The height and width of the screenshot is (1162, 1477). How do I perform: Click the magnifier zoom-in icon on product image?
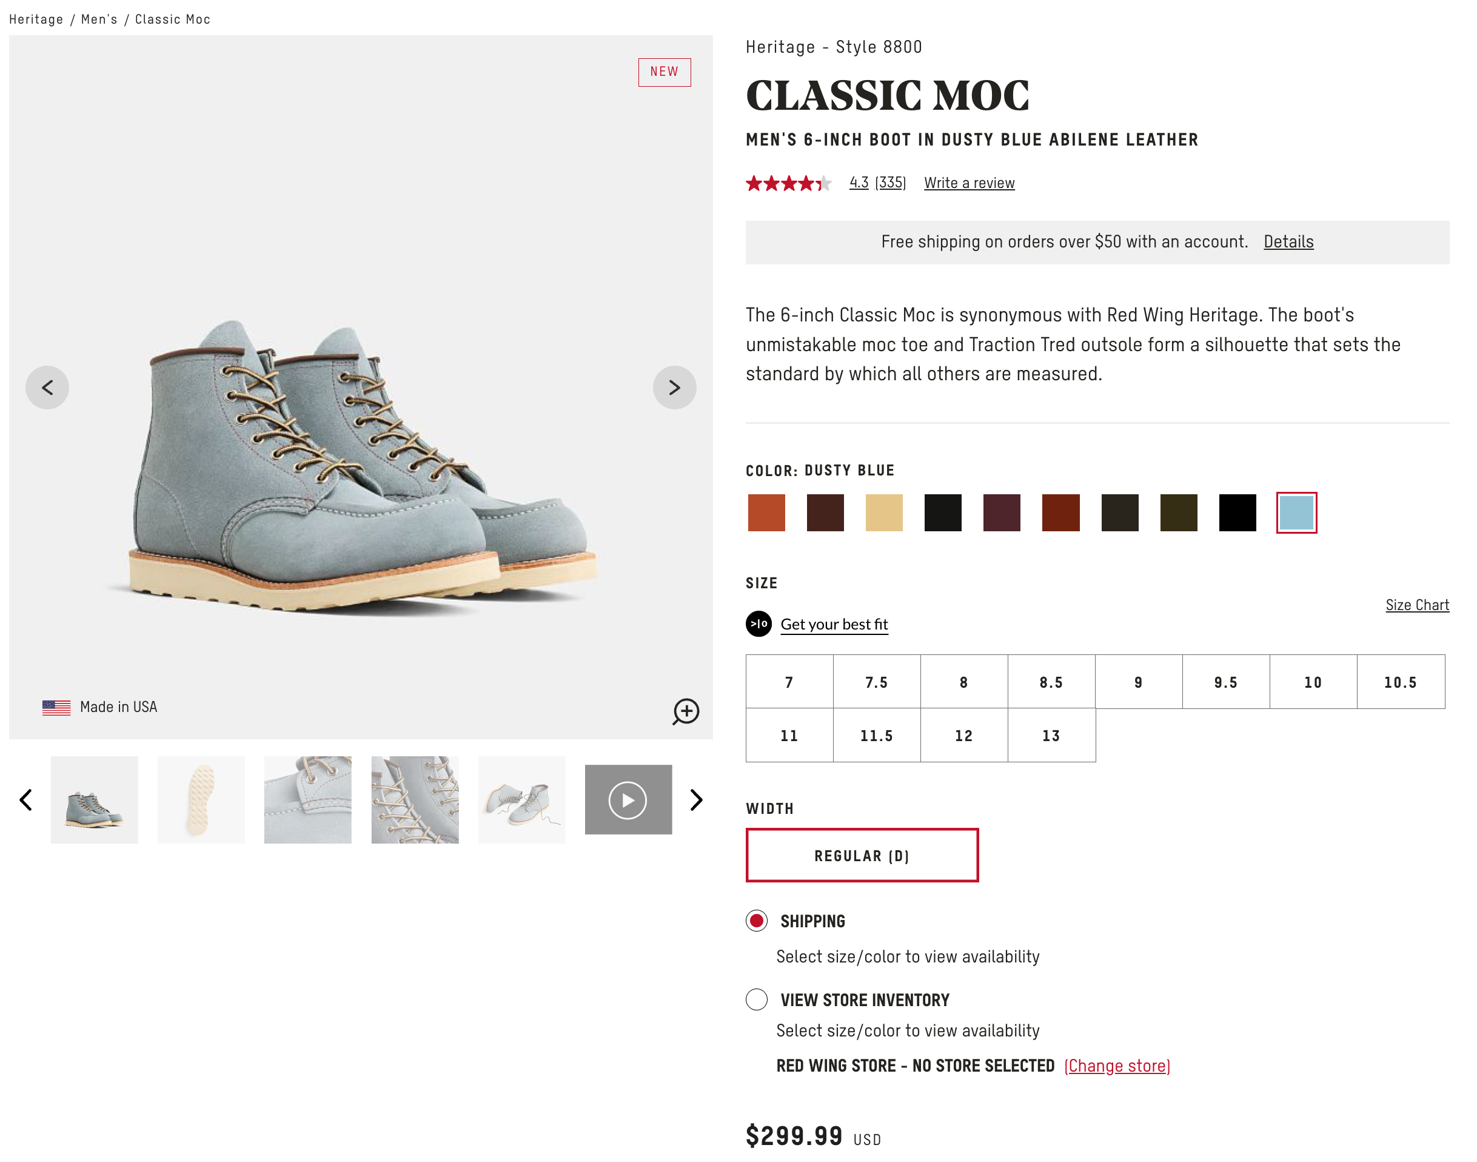686,711
